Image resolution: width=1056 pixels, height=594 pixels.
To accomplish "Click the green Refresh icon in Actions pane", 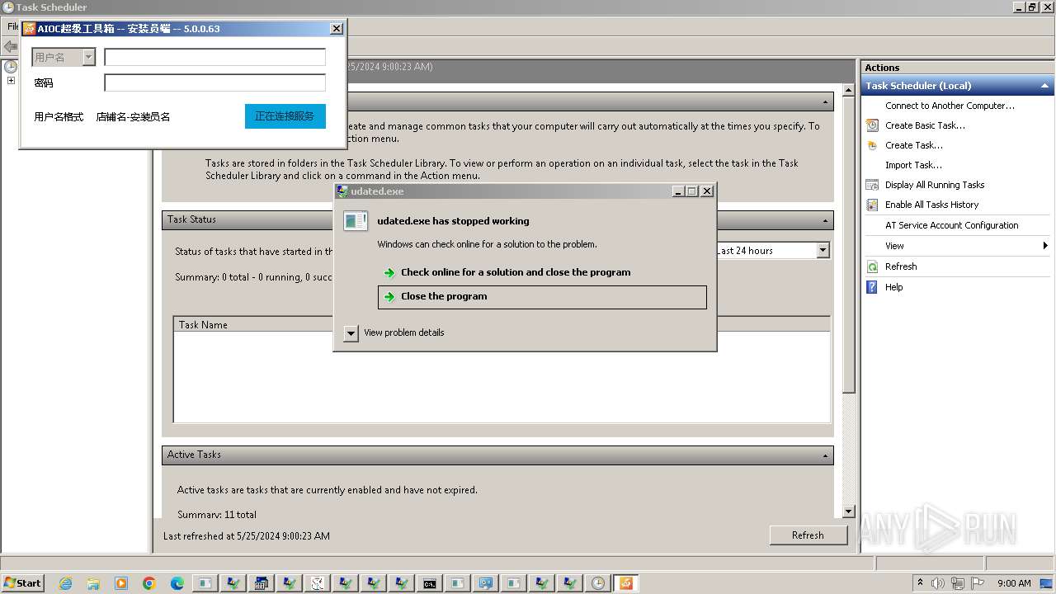I will (x=872, y=266).
